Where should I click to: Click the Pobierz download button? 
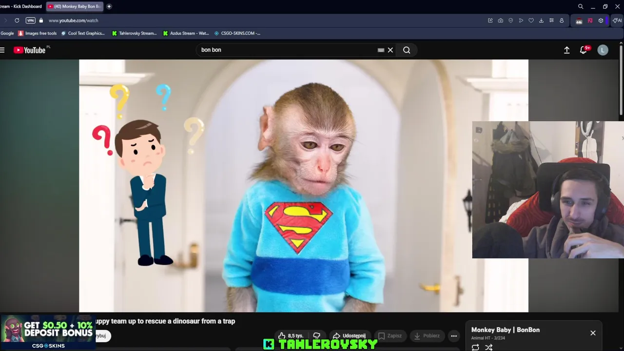click(427, 335)
